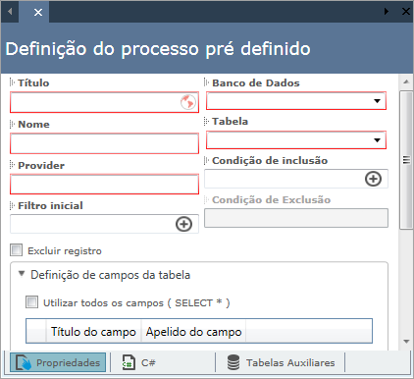The height and width of the screenshot is (379, 414).
Task: Click inside the Provider input field
Action: (x=104, y=184)
